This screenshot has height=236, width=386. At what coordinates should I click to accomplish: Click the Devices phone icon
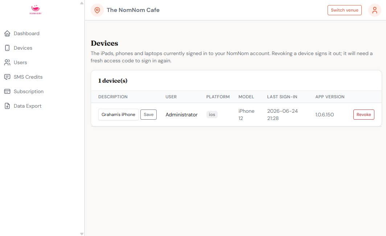click(7, 48)
